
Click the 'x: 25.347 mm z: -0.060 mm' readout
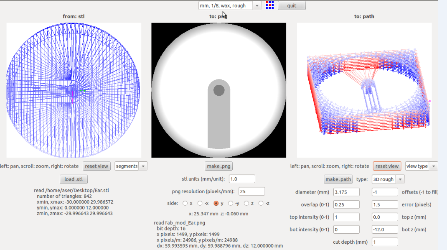tap(218, 214)
